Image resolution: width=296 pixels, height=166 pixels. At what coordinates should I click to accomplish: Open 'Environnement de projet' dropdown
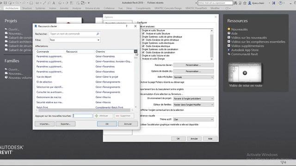(193, 99)
